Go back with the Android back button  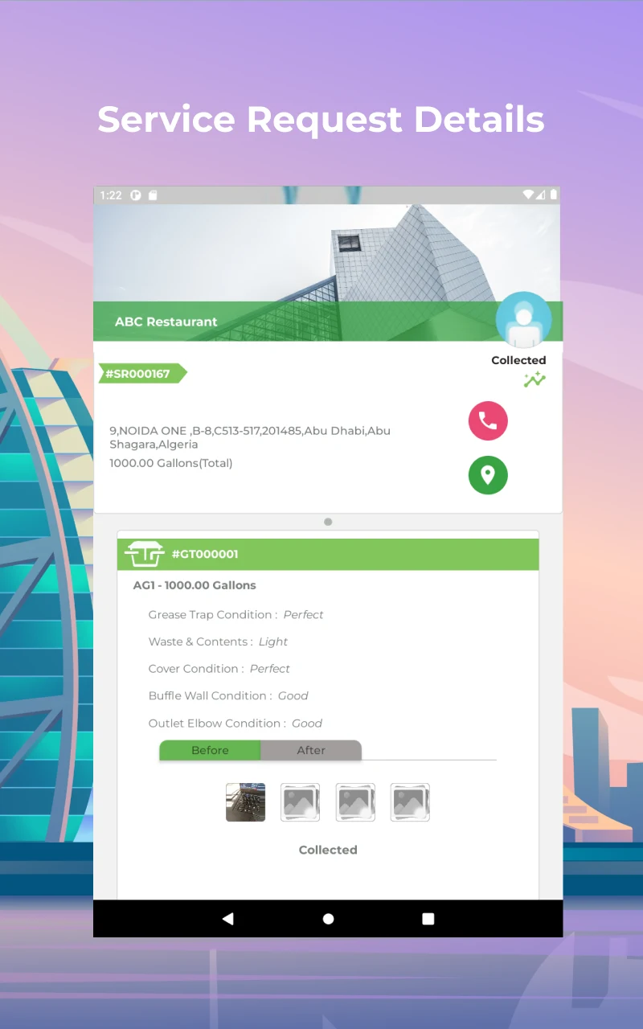point(227,919)
